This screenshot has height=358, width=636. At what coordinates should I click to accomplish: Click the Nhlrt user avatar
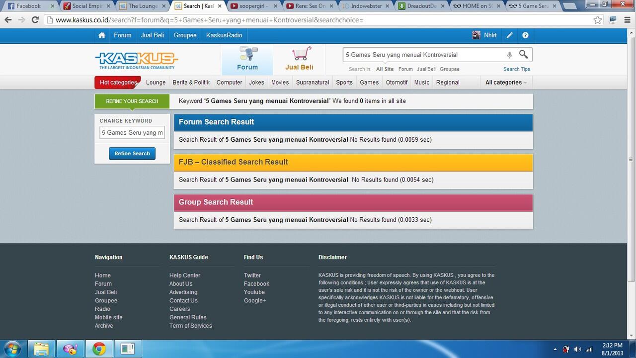coord(476,35)
